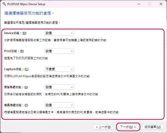Click the 掃描專遞功能：(S) label
This screenshot has height=133, width=167.
tap(16, 87)
